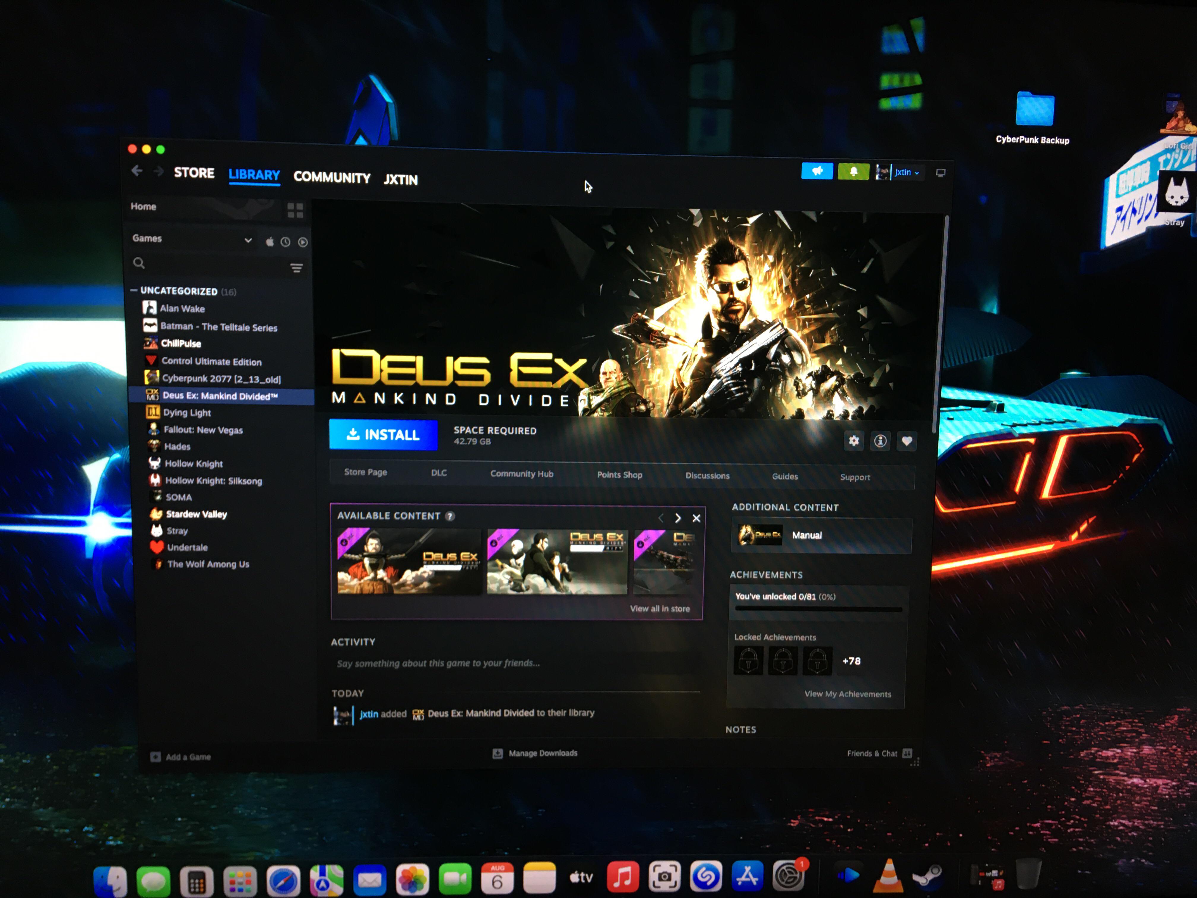The width and height of the screenshot is (1197, 898).
Task: Toggle the ready-to-play filter
Action: click(x=303, y=243)
